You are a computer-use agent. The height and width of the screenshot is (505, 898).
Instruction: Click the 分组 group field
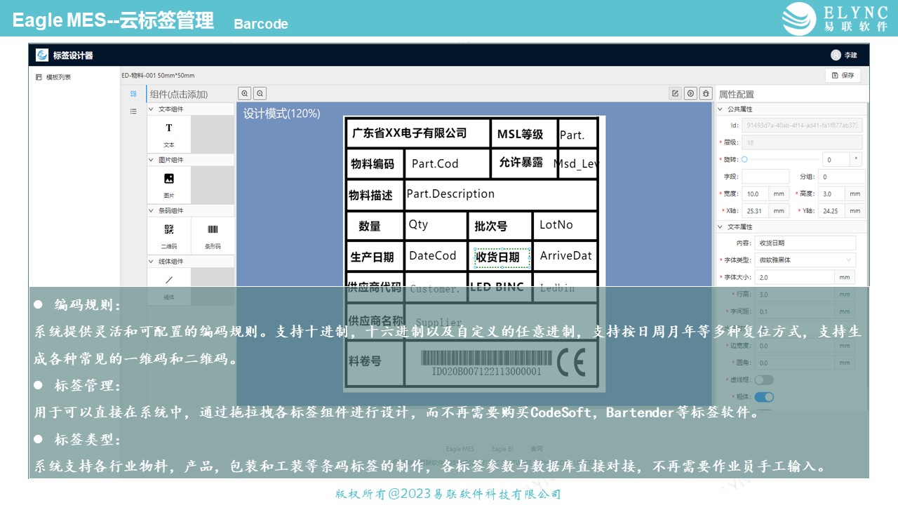pos(841,177)
